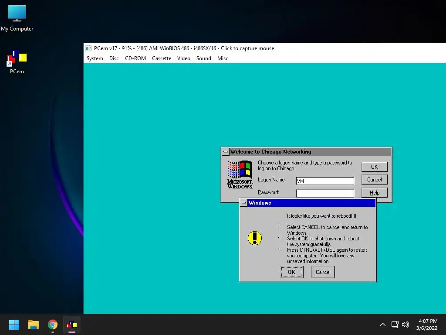Click the "Password:" label
This screenshot has width=446, height=335.
(x=268, y=192)
